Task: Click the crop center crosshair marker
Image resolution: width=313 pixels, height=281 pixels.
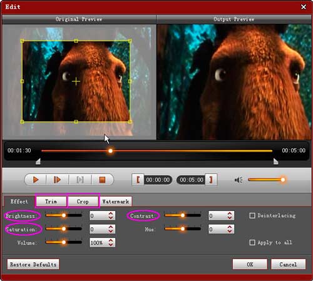Action: 76,81
